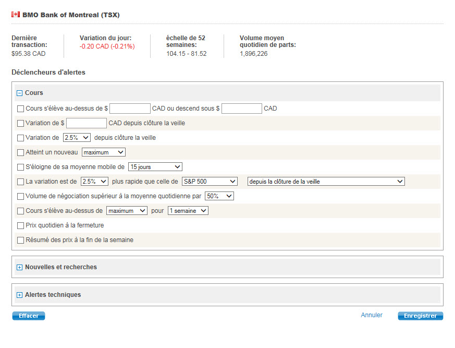This screenshot has width=455, height=348.
Task: Click the Canadian flag icon
Action: (x=16, y=15)
